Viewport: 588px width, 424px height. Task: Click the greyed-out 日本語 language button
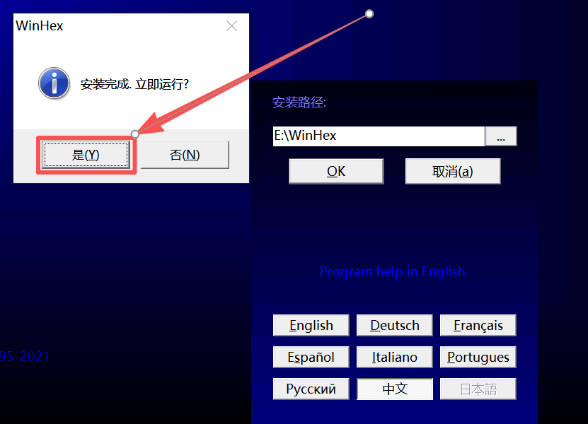click(x=478, y=389)
